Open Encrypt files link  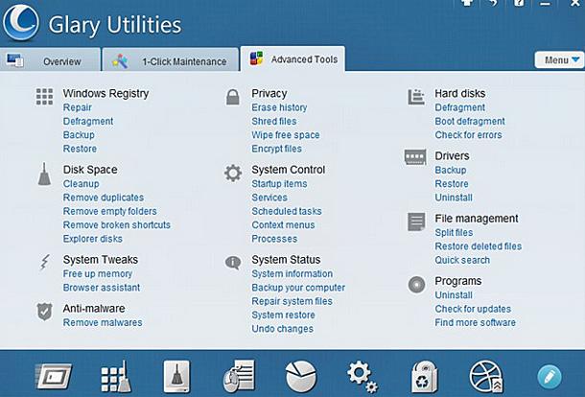(276, 149)
